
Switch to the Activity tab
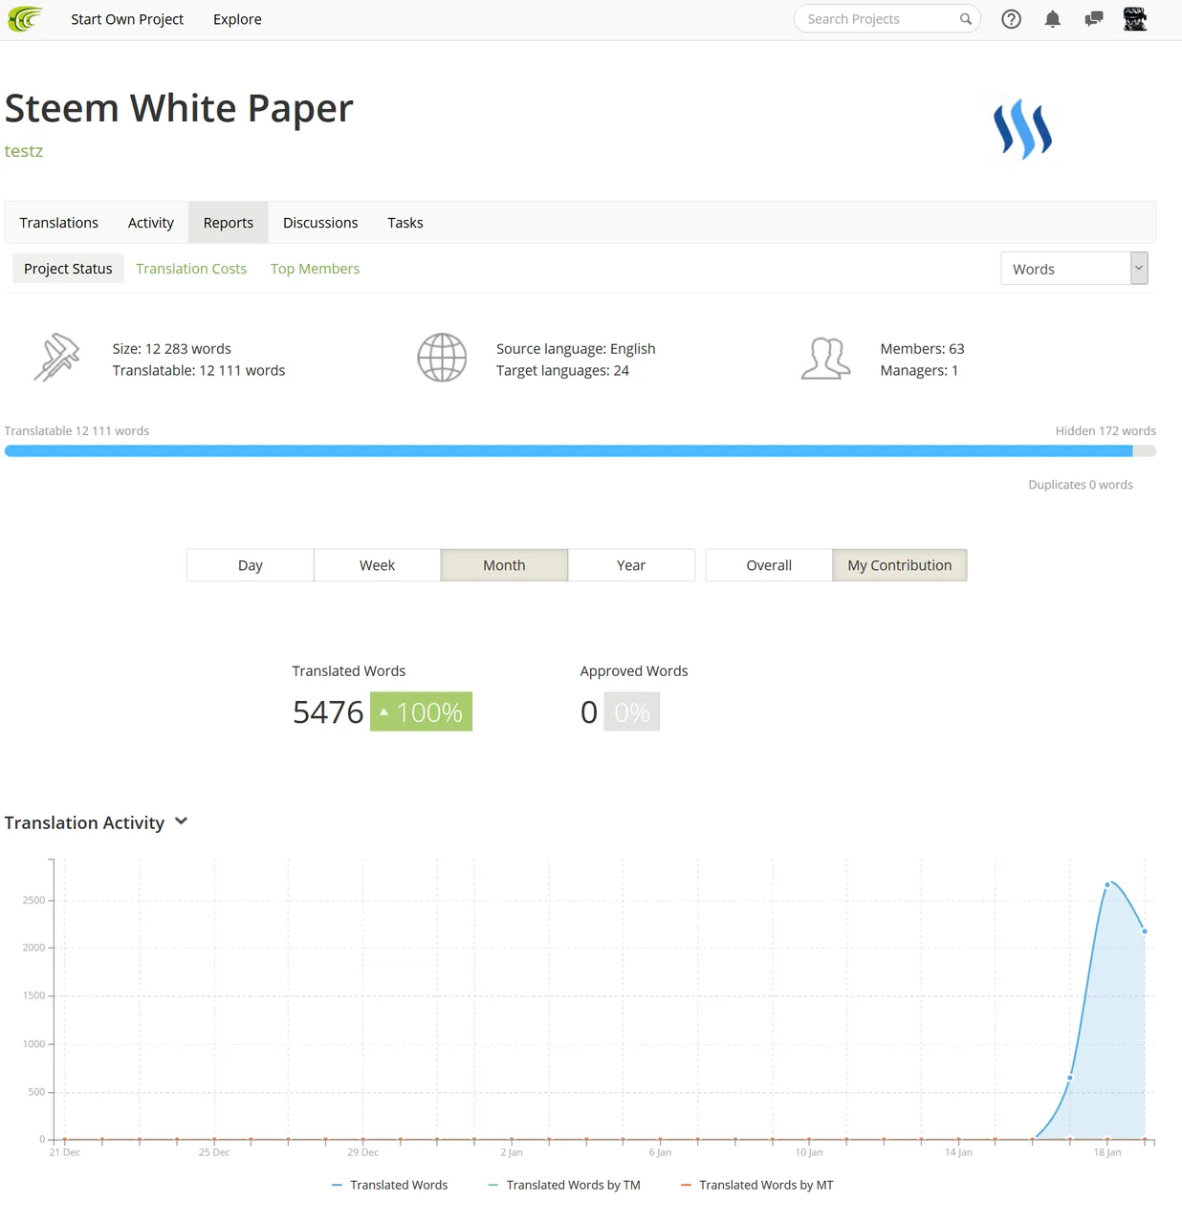point(151,223)
